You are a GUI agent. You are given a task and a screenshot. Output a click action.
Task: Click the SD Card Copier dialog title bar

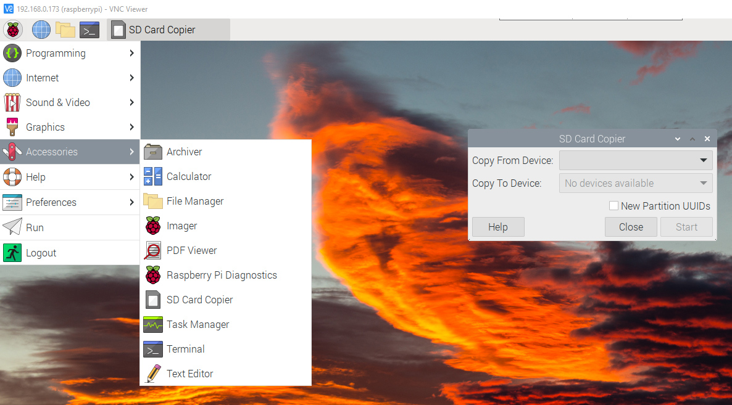point(592,139)
